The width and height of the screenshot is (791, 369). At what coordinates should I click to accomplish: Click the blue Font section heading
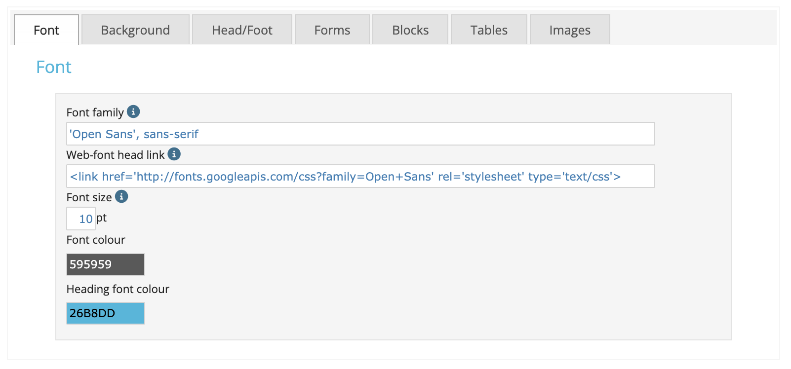pos(54,67)
